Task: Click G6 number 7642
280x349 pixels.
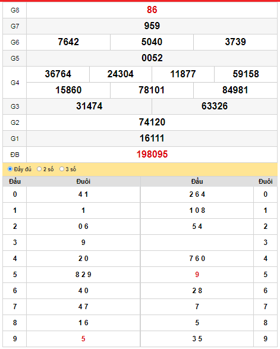Action: [x=68, y=42]
